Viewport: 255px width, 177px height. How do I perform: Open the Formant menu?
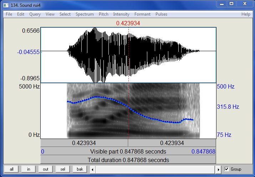142,14
